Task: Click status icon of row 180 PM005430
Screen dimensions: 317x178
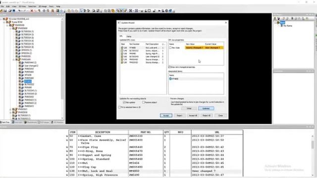Action: (x=122, y=62)
